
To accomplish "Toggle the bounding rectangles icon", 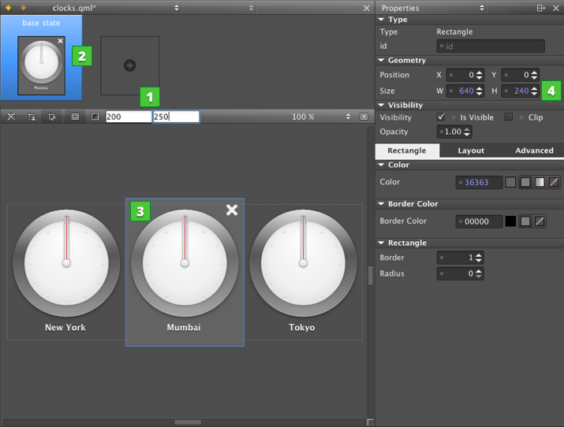I will (x=75, y=117).
